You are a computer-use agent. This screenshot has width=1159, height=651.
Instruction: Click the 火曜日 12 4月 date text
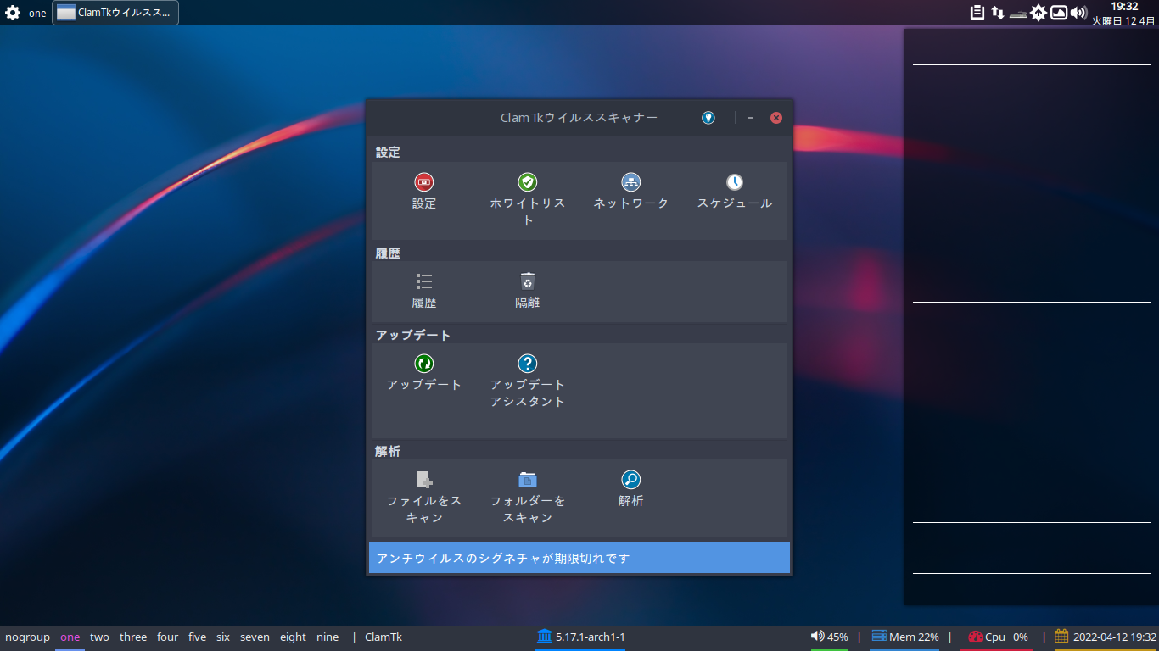[x=1123, y=20]
